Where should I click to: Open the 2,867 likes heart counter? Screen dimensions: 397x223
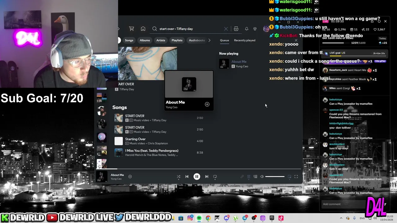click(x=379, y=29)
